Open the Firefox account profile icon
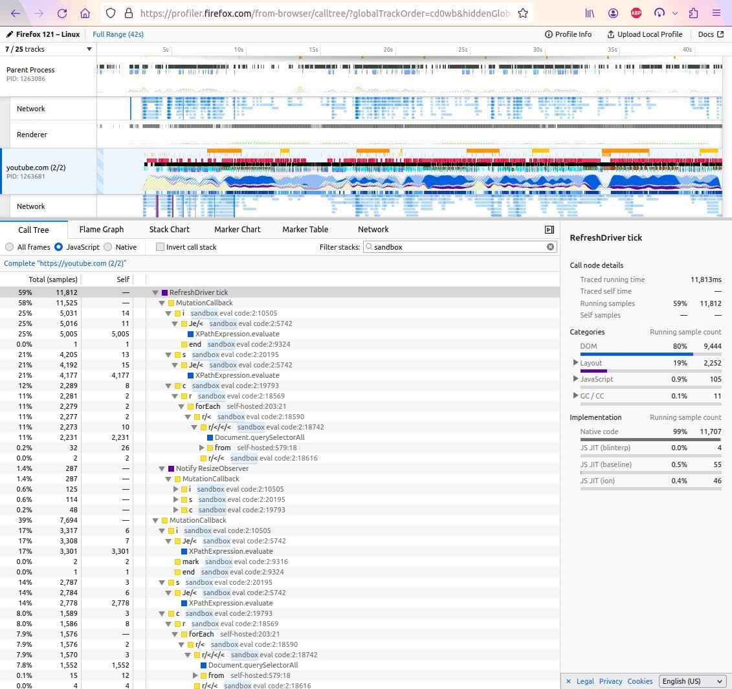This screenshot has width=732, height=689. (x=613, y=13)
